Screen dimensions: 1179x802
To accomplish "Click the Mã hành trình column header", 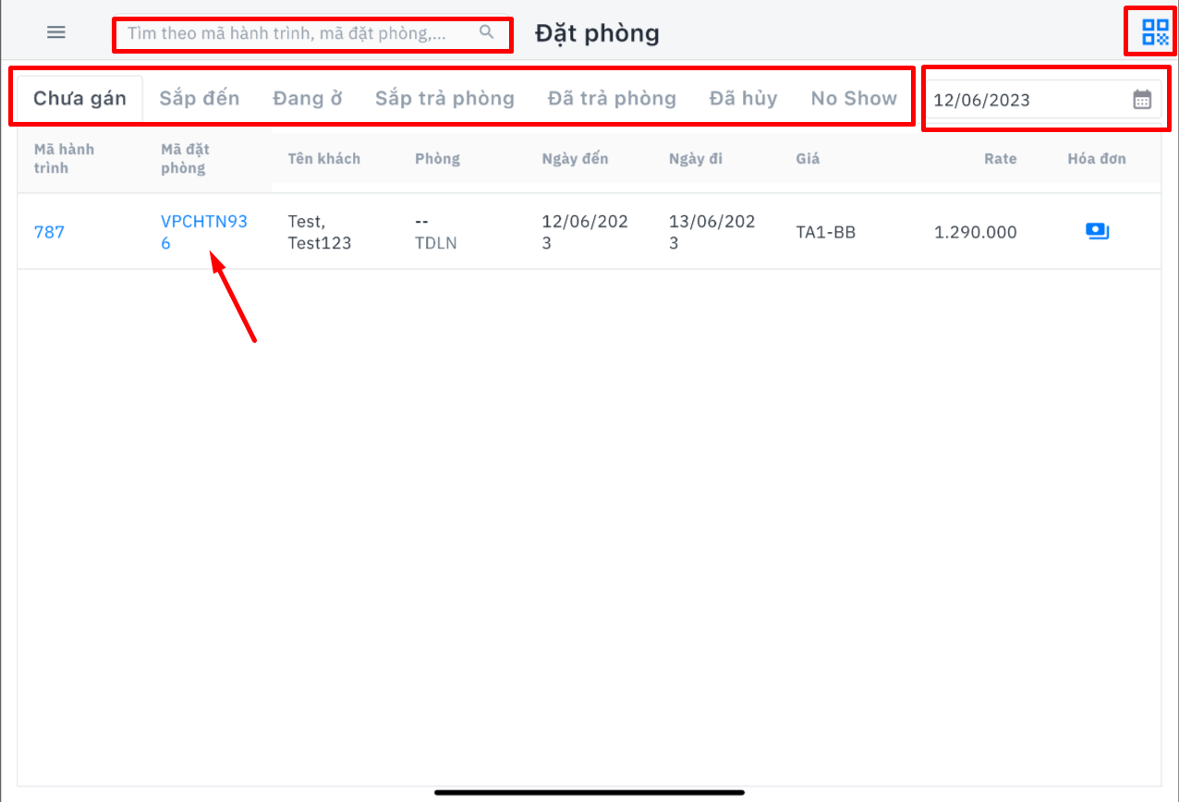I will pos(64,158).
